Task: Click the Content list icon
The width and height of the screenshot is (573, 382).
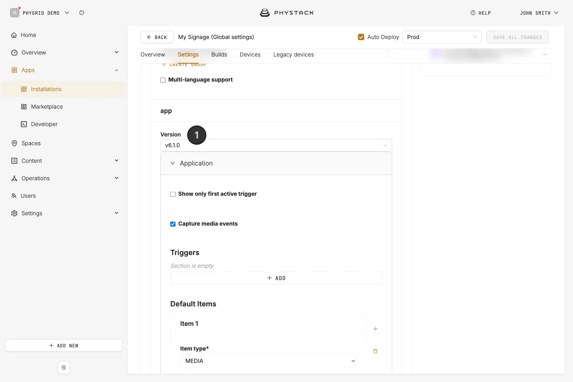Action: pyautogui.click(x=14, y=161)
